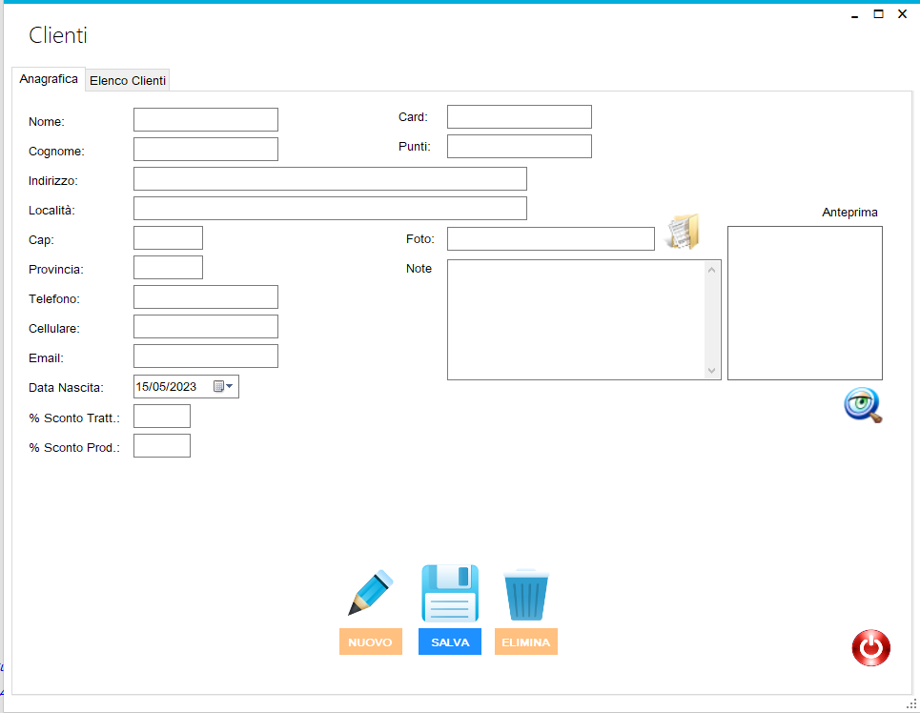Click the pencil icon for new client
The image size is (920, 713).
[370, 593]
